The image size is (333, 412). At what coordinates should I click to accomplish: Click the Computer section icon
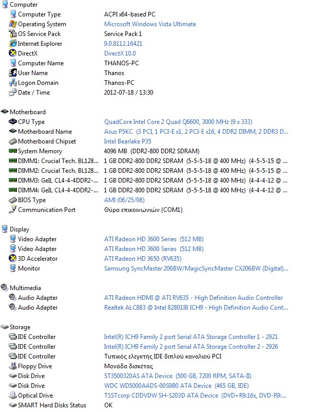[5, 4]
